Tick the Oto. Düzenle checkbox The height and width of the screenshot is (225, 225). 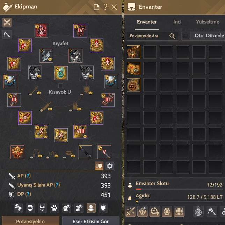point(186,36)
